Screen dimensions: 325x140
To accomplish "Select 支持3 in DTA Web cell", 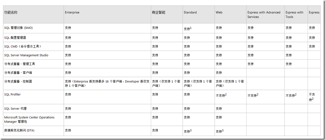I will pos(219,131).
